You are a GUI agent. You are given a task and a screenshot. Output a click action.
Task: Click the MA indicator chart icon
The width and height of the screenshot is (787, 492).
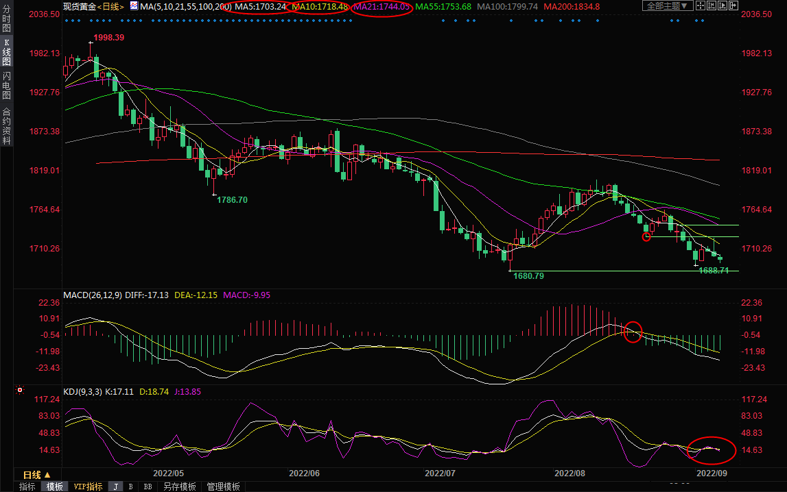(134, 6)
